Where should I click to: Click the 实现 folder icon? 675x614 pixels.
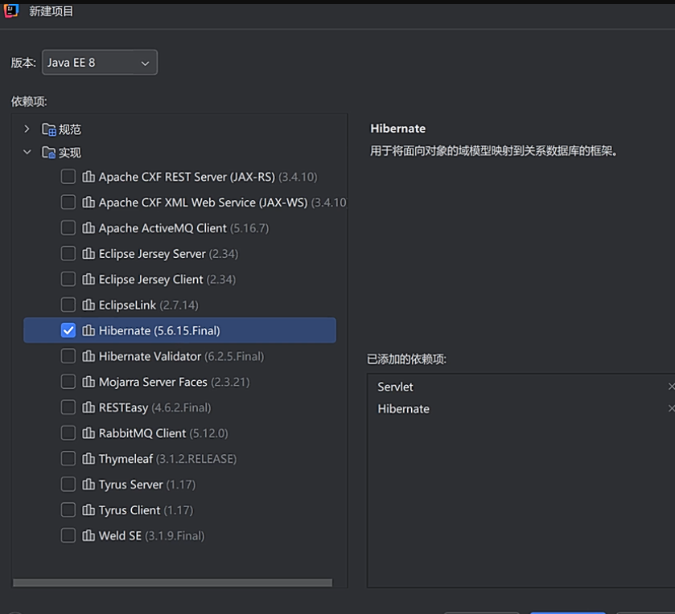click(x=48, y=152)
